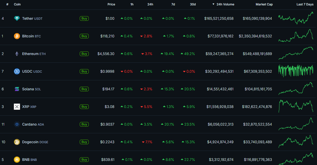The width and height of the screenshot is (317, 165).
Task: Open Ethereum 7-day sparkline chart
Action: 296,53
